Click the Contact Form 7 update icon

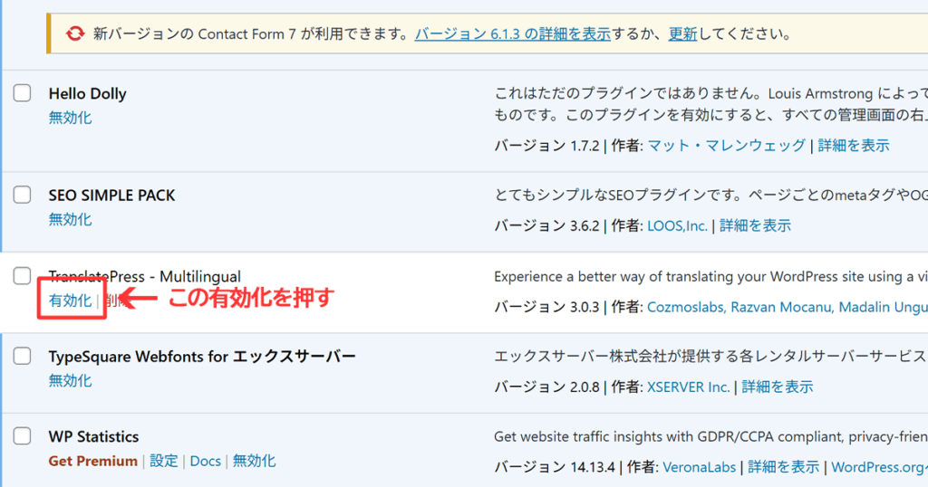click(75, 34)
